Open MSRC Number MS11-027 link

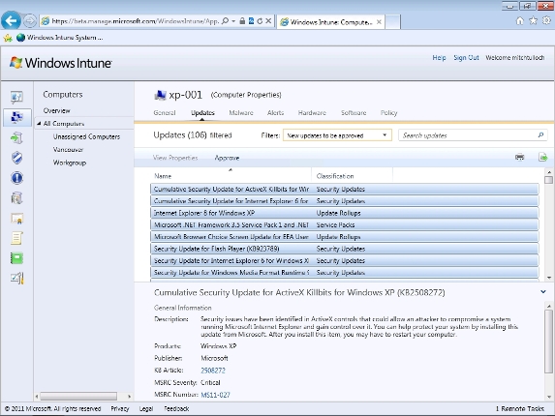click(216, 395)
